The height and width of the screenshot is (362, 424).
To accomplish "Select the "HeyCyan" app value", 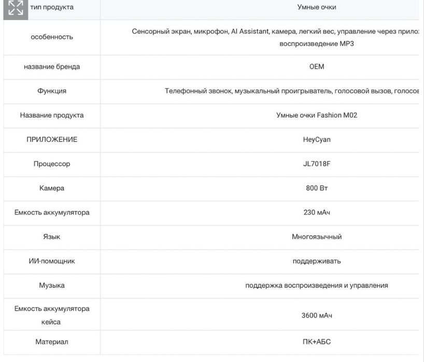I will click(317, 140).
